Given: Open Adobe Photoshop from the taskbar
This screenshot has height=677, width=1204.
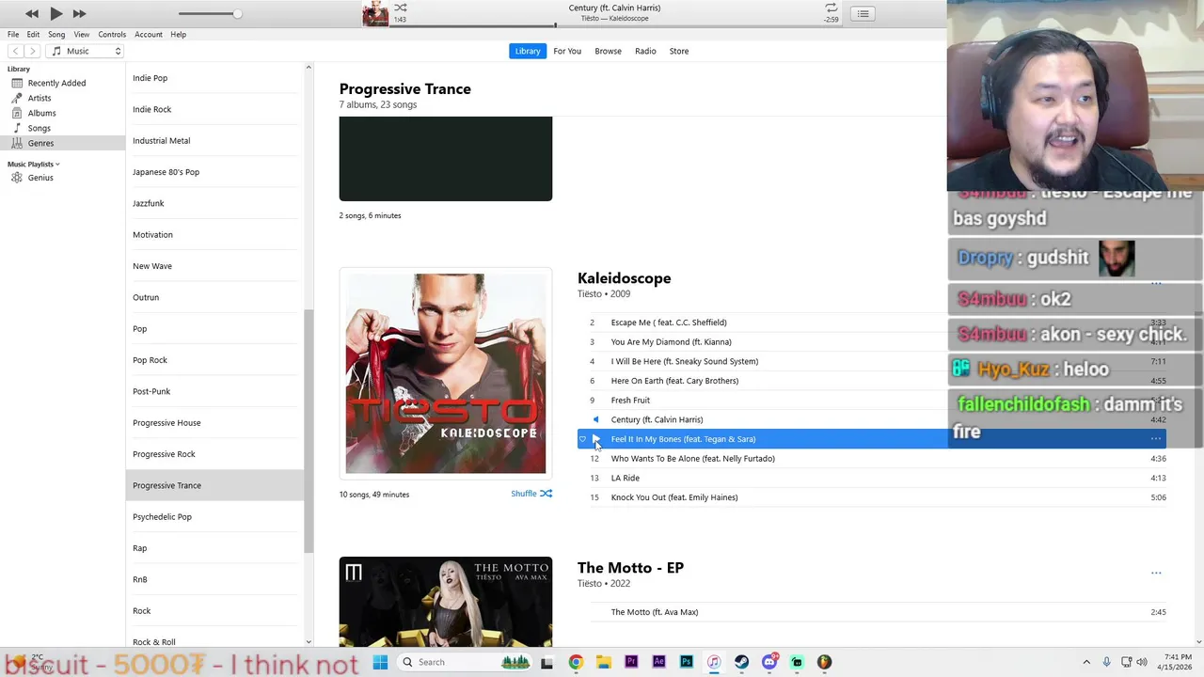Looking at the screenshot, I should (686, 662).
